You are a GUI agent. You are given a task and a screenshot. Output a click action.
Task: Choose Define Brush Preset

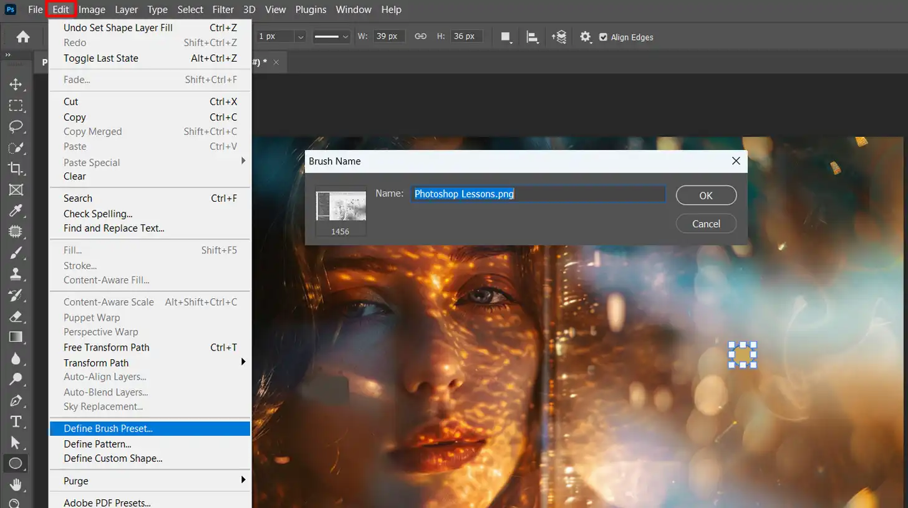[x=150, y=428]
